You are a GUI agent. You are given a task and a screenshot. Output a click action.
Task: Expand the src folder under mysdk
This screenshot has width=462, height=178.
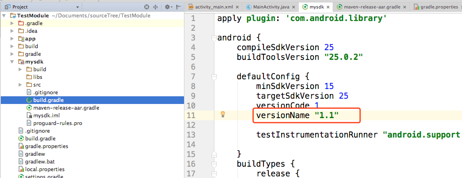(x=20, y=85)
